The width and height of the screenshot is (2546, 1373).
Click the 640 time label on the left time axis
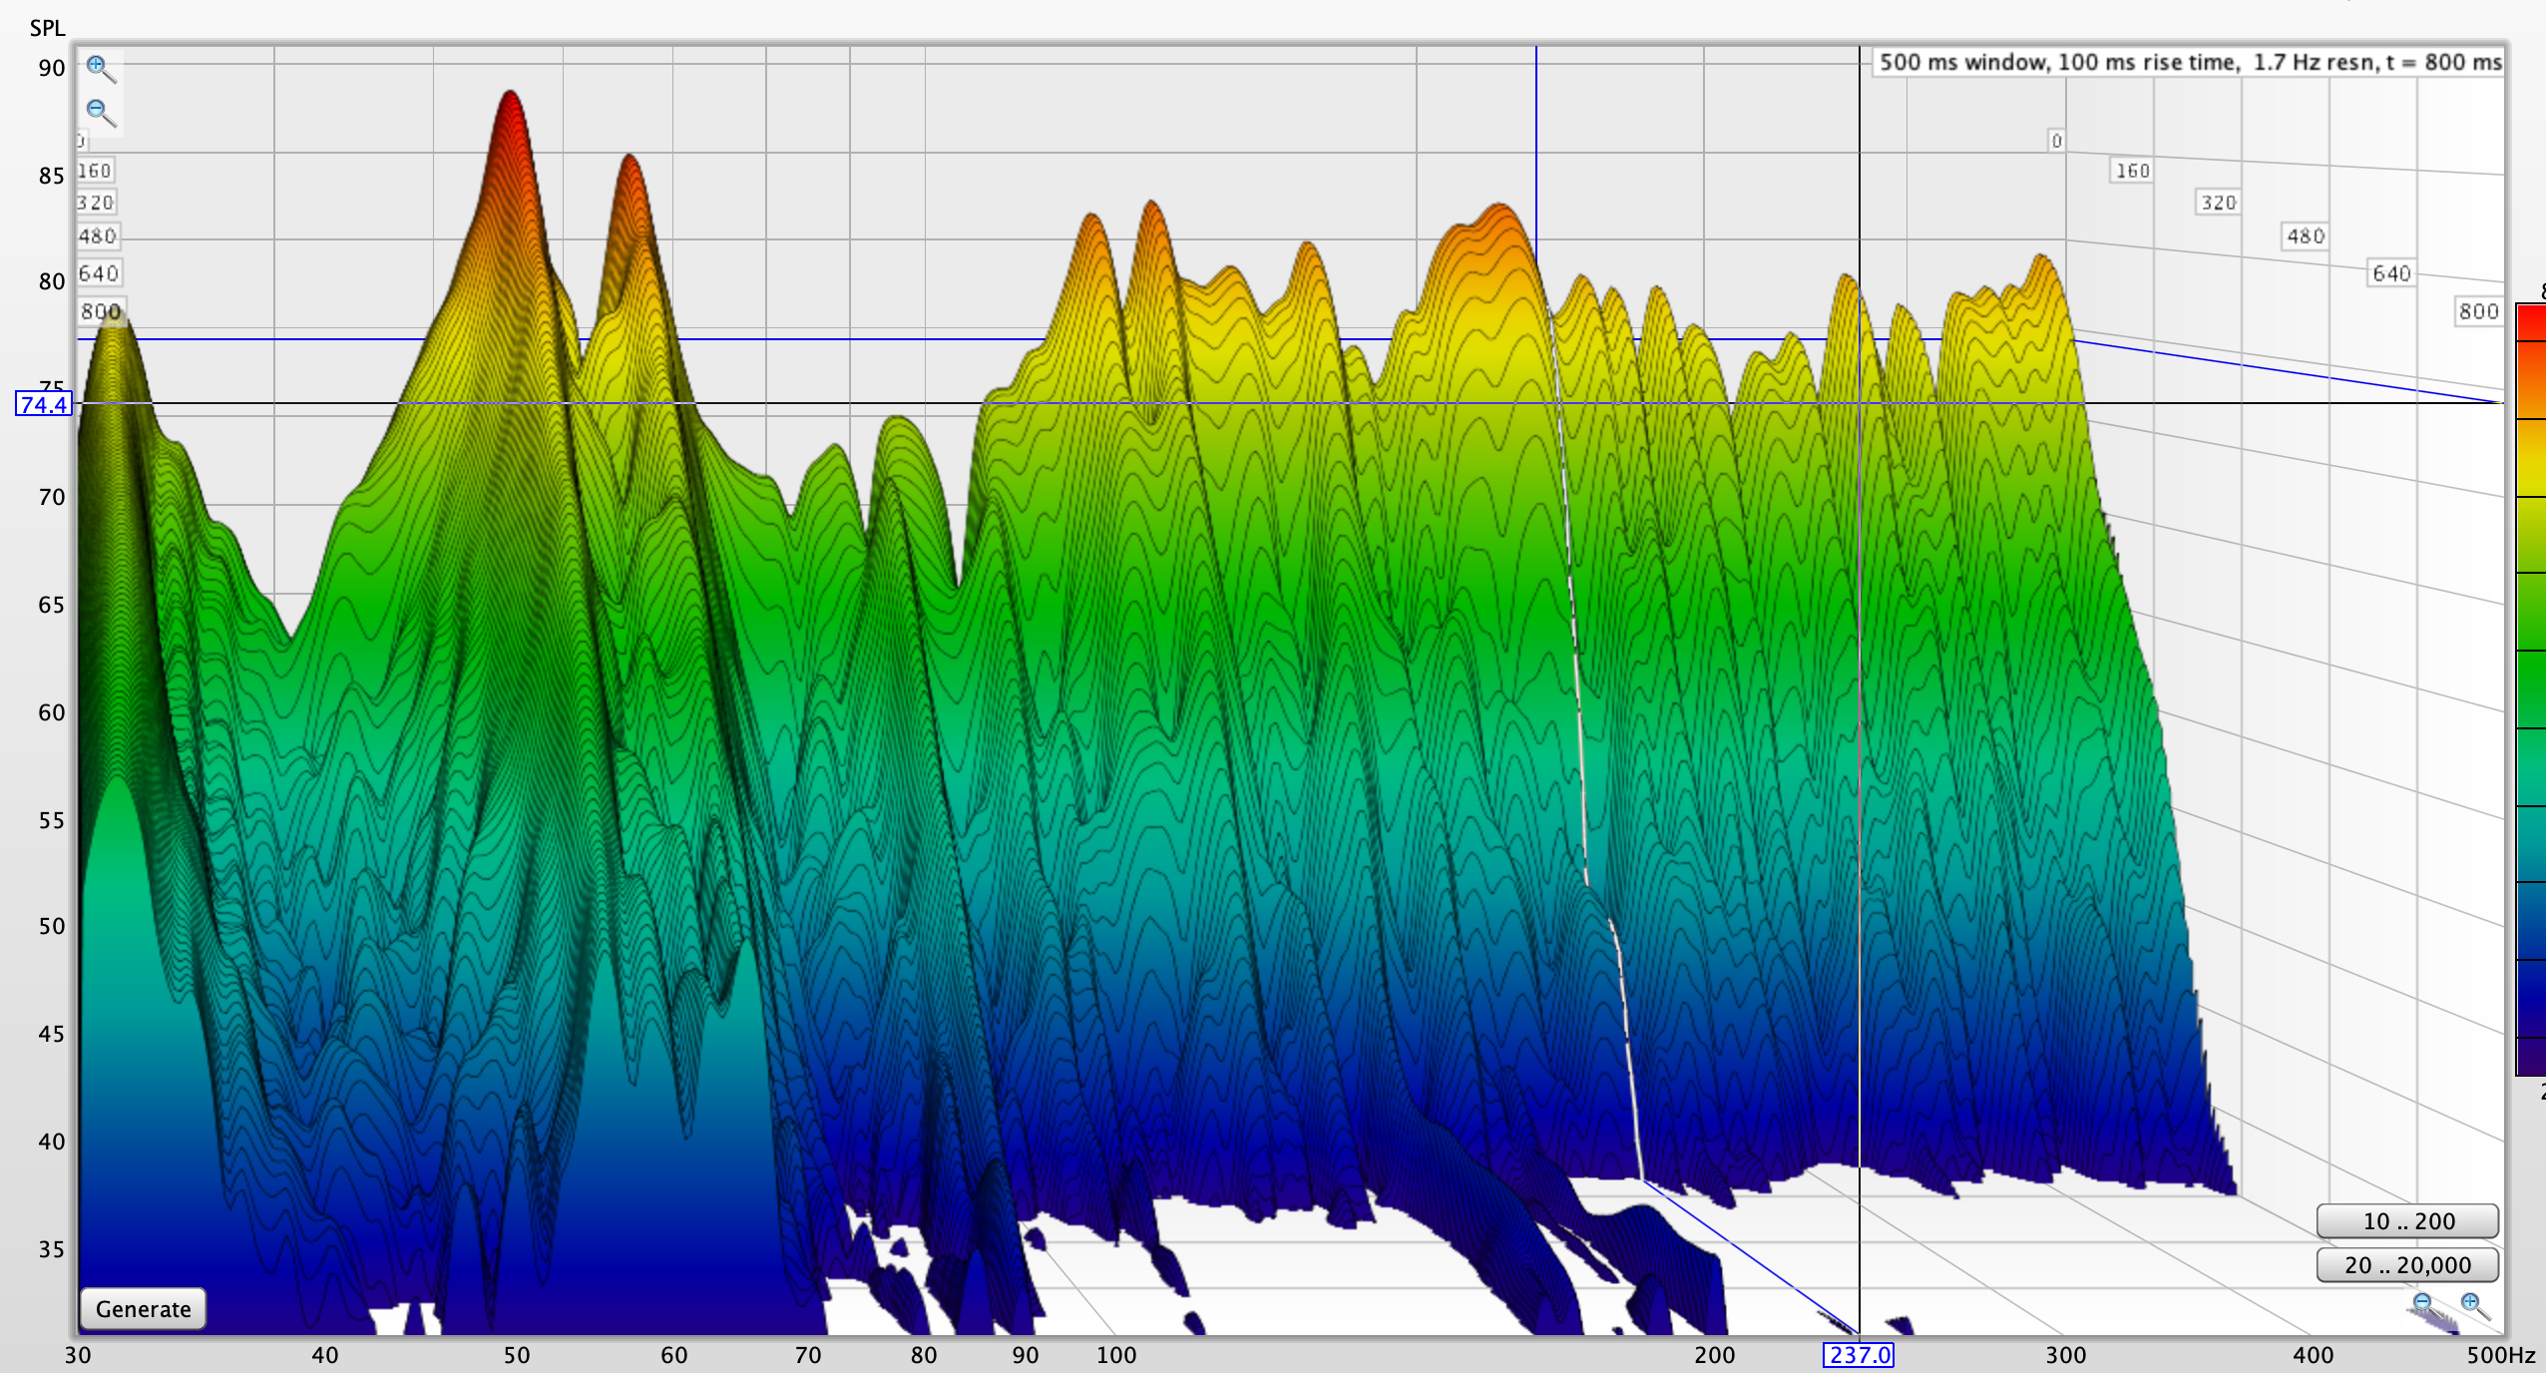[99, 273]
